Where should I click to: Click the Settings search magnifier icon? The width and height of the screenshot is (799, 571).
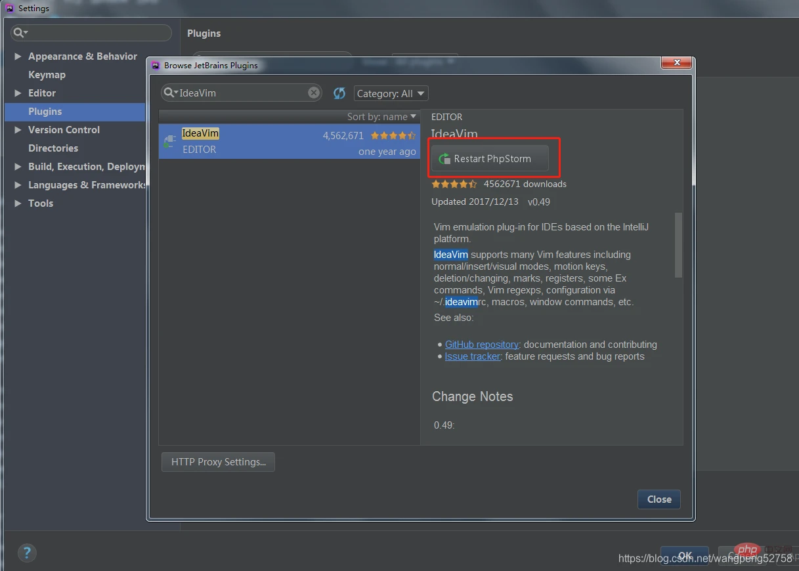[20, 33]
